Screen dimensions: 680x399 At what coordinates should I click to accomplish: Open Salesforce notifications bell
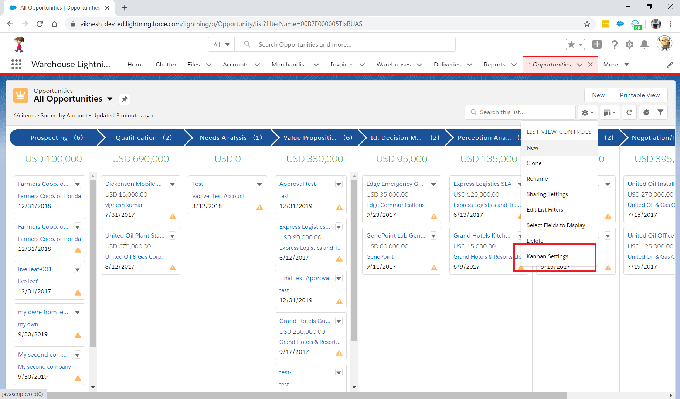pos(644,44)
